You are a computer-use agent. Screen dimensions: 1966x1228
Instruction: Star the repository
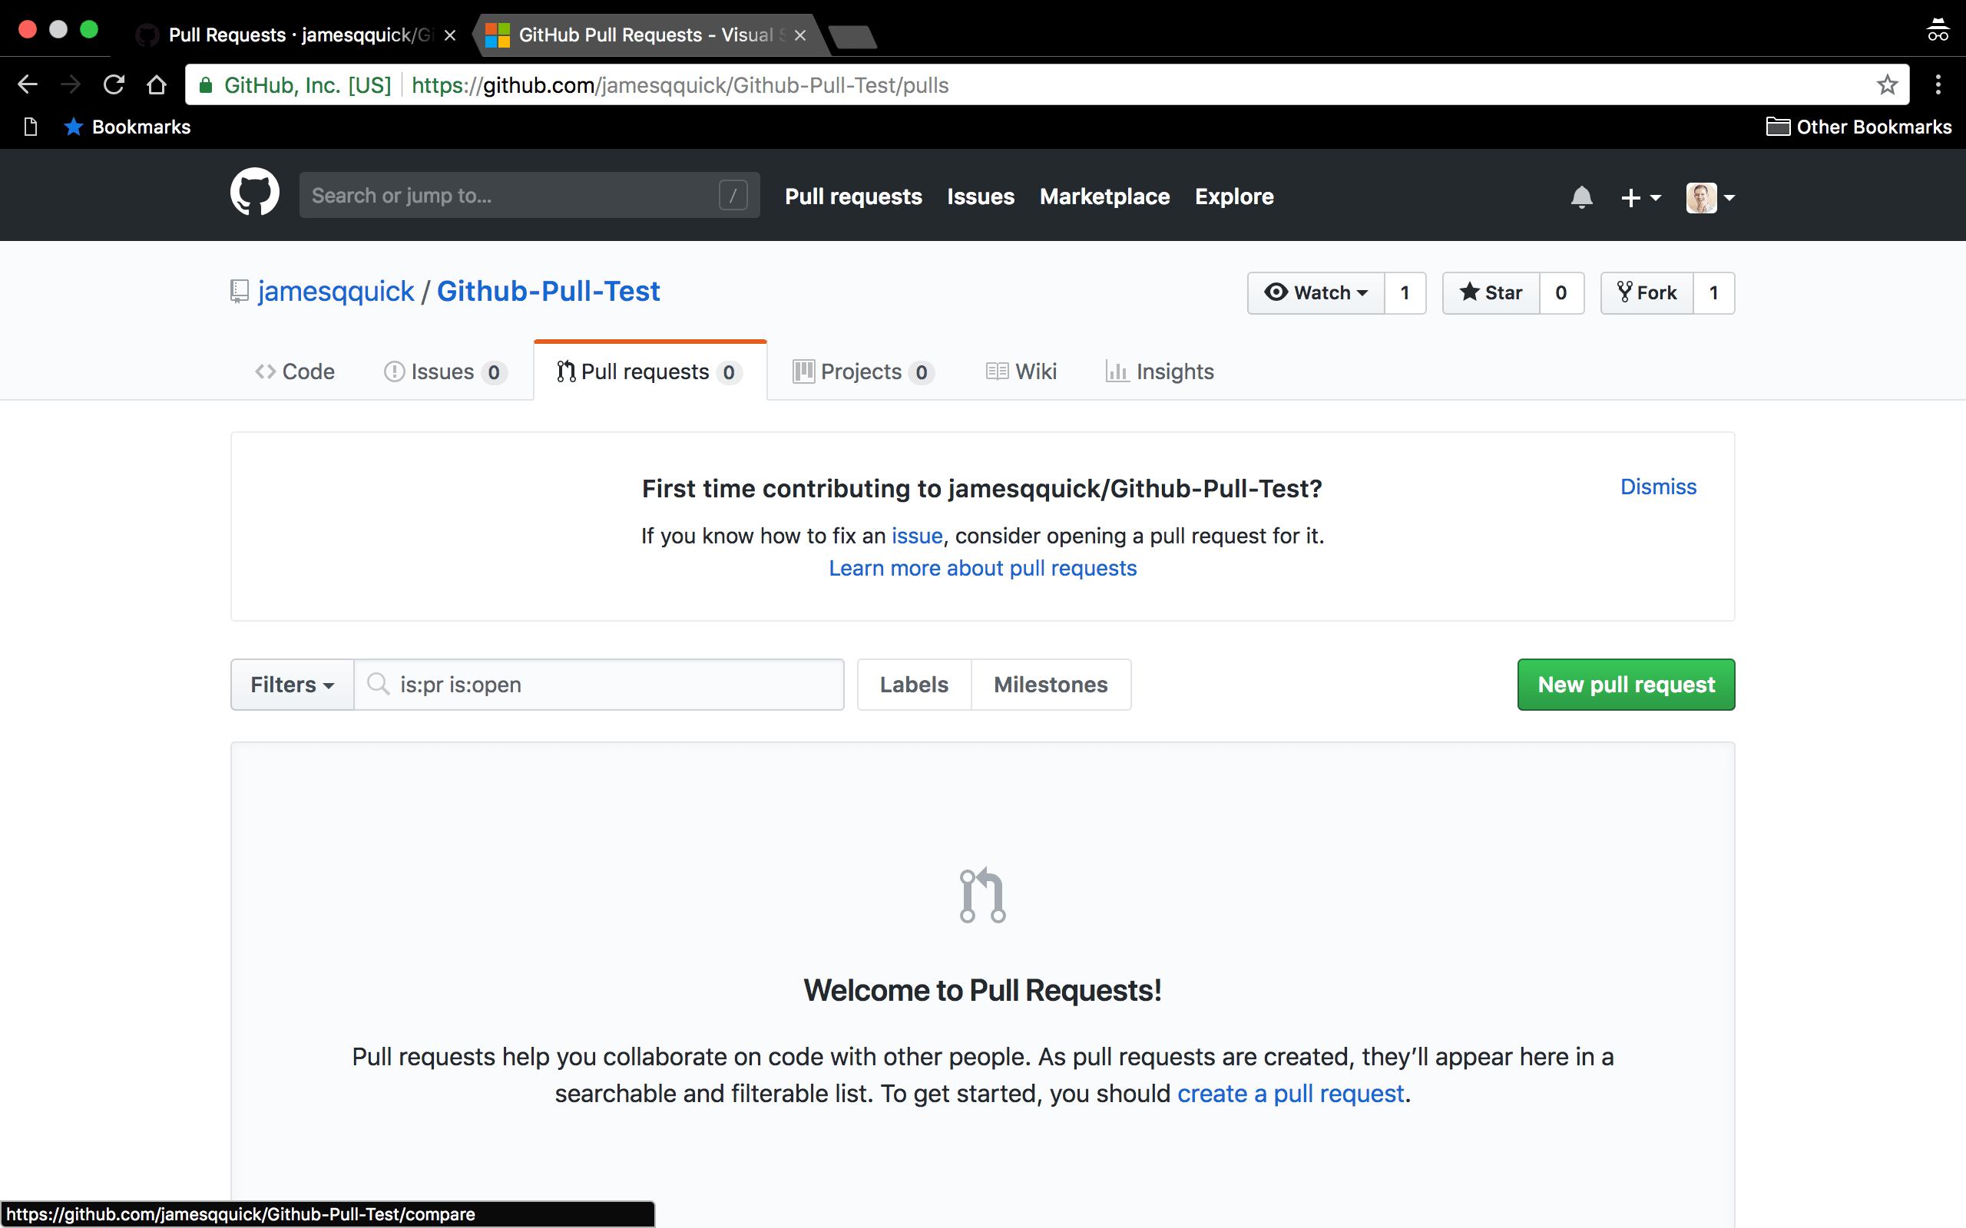point(1491,292)
